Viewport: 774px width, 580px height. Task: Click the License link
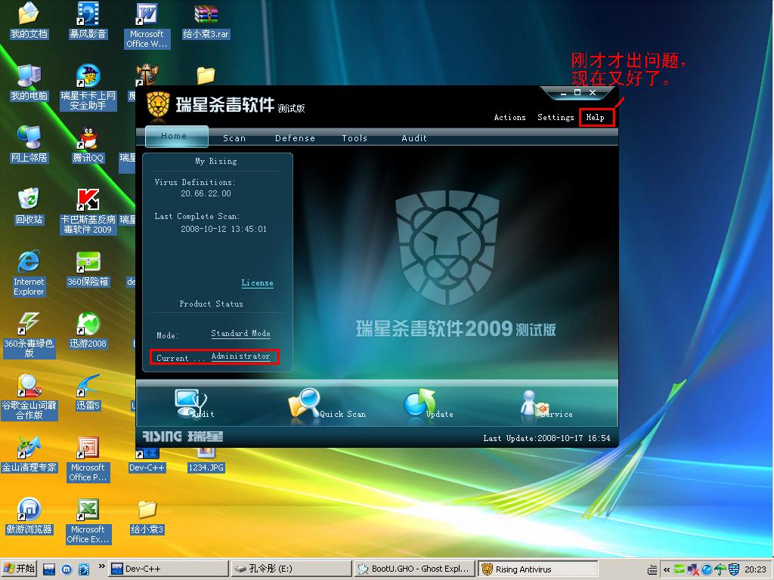257,282
